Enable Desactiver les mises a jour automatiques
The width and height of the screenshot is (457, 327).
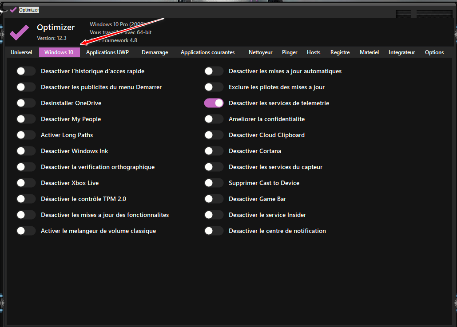tap(214, 71)
